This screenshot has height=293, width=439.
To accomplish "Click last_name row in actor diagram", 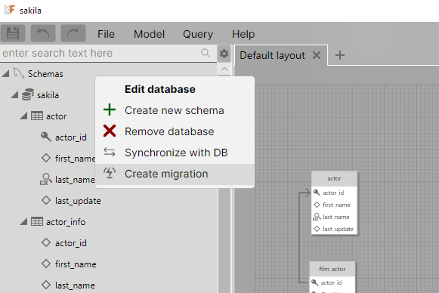I will tap(334, 217).
